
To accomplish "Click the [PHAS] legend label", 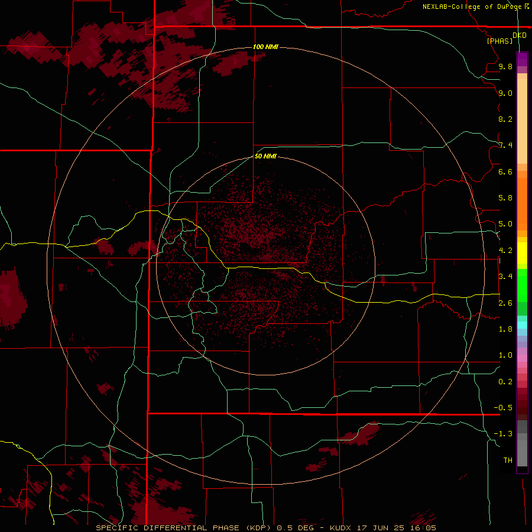I will point(499,41).
